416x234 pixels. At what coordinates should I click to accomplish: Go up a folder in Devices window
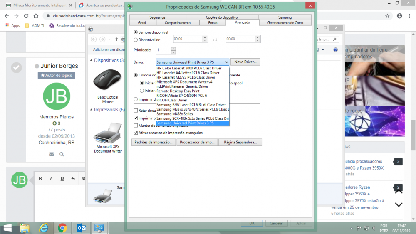click(x=116, y=39)
